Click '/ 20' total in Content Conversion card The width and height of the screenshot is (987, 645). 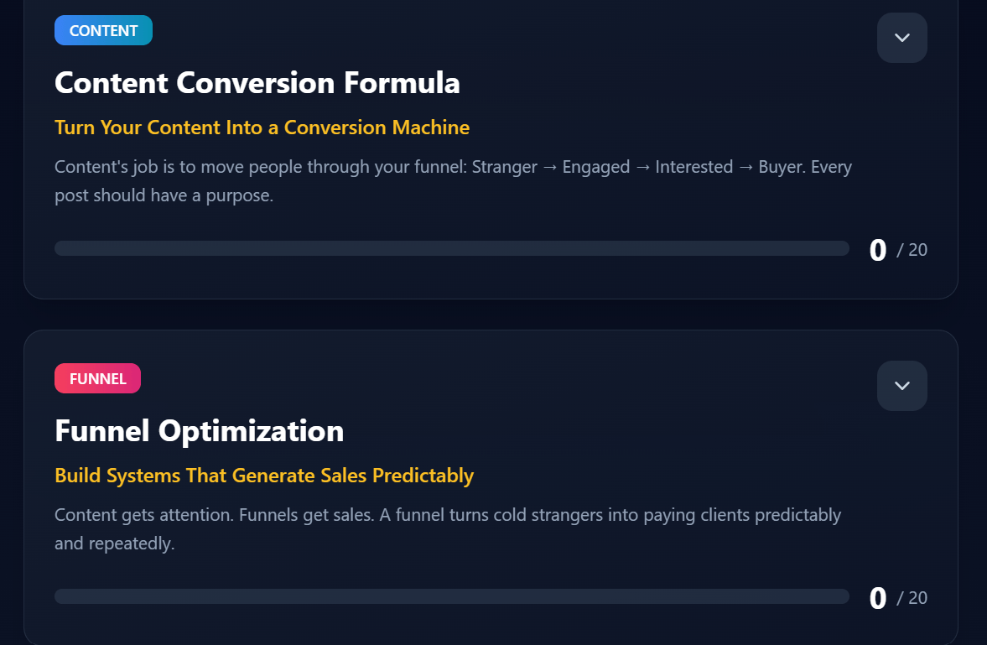click(x=912, y=250)
